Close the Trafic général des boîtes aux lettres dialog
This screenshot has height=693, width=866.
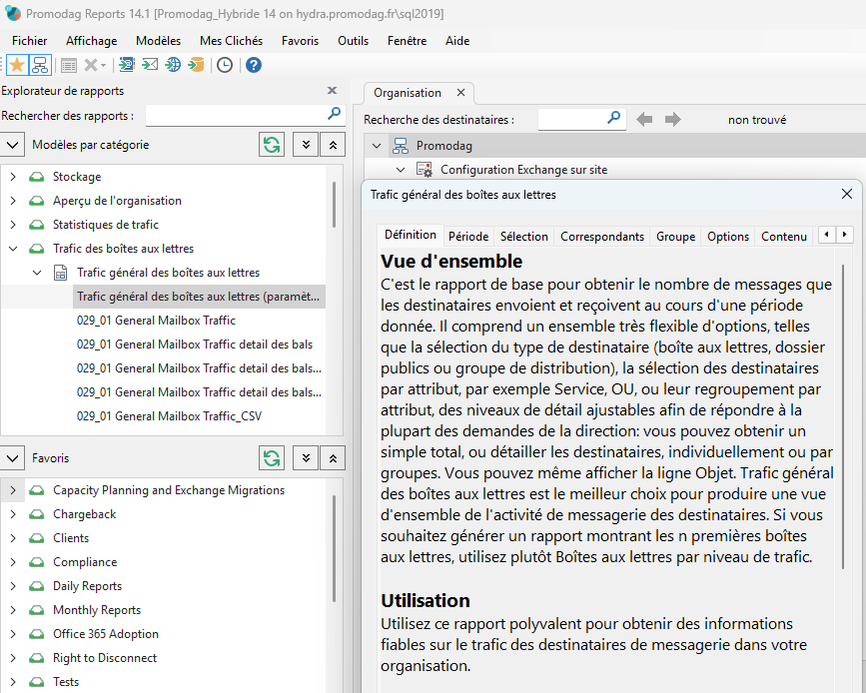(x=847, y=195)
